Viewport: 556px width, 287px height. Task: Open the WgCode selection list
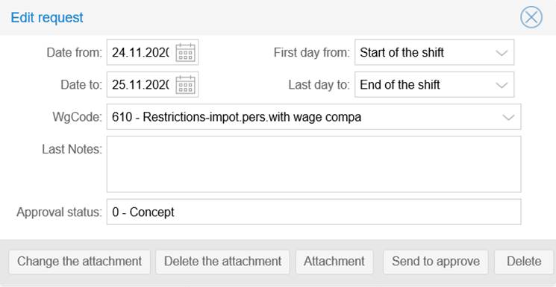(x=313, y=117)
